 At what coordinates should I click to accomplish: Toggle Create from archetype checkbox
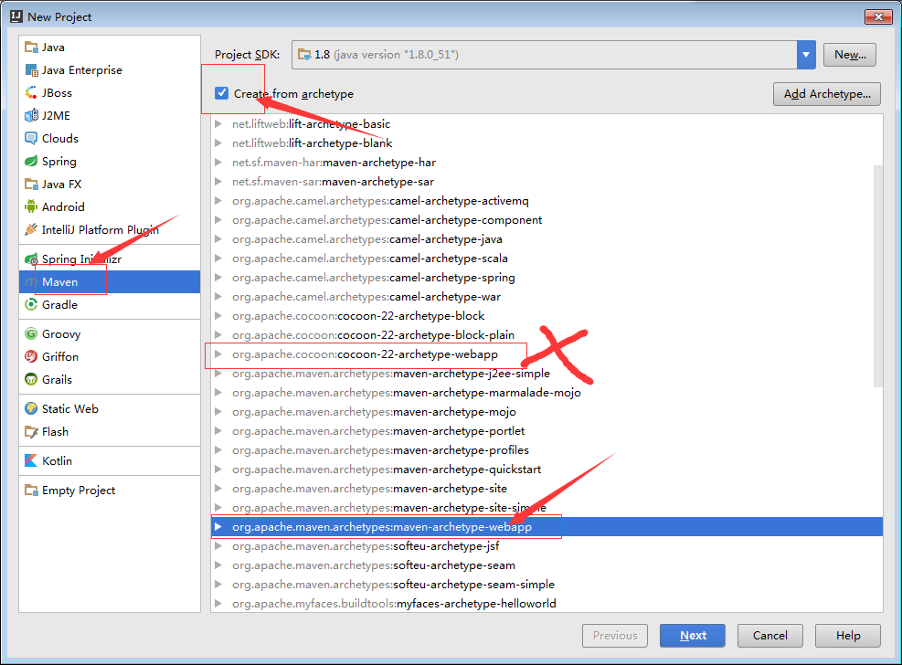pyautogui.click(x=221, y=93)
